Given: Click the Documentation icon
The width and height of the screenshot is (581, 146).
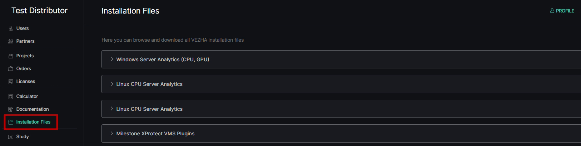Looking at the screenshot, I should [11, 109].
